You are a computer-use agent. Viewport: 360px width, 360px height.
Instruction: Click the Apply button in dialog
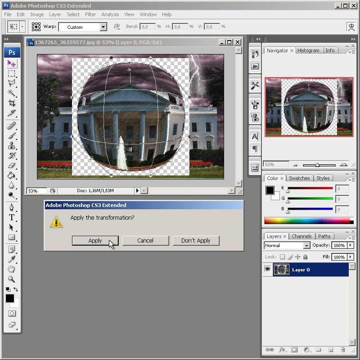tap(95, 241)
